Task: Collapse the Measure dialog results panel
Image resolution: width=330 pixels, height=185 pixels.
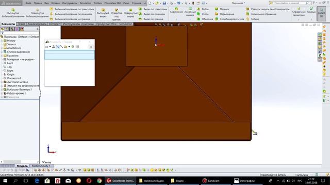Action: (91, 47)
